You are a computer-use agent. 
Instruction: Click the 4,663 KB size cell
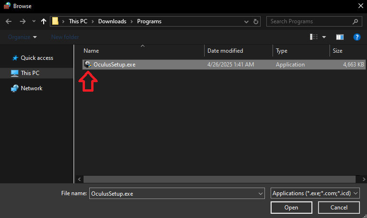tap(353, 65)
